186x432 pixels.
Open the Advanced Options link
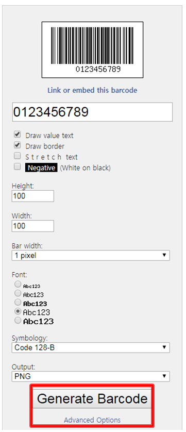[92, 420]
